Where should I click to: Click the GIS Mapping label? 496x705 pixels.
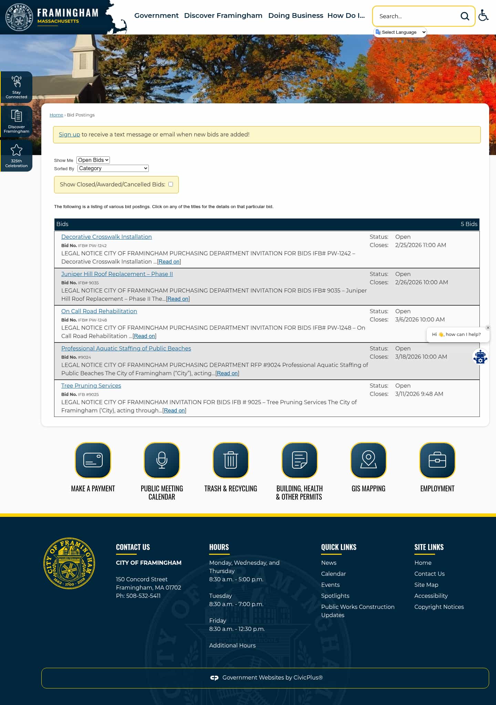[369, 489]
